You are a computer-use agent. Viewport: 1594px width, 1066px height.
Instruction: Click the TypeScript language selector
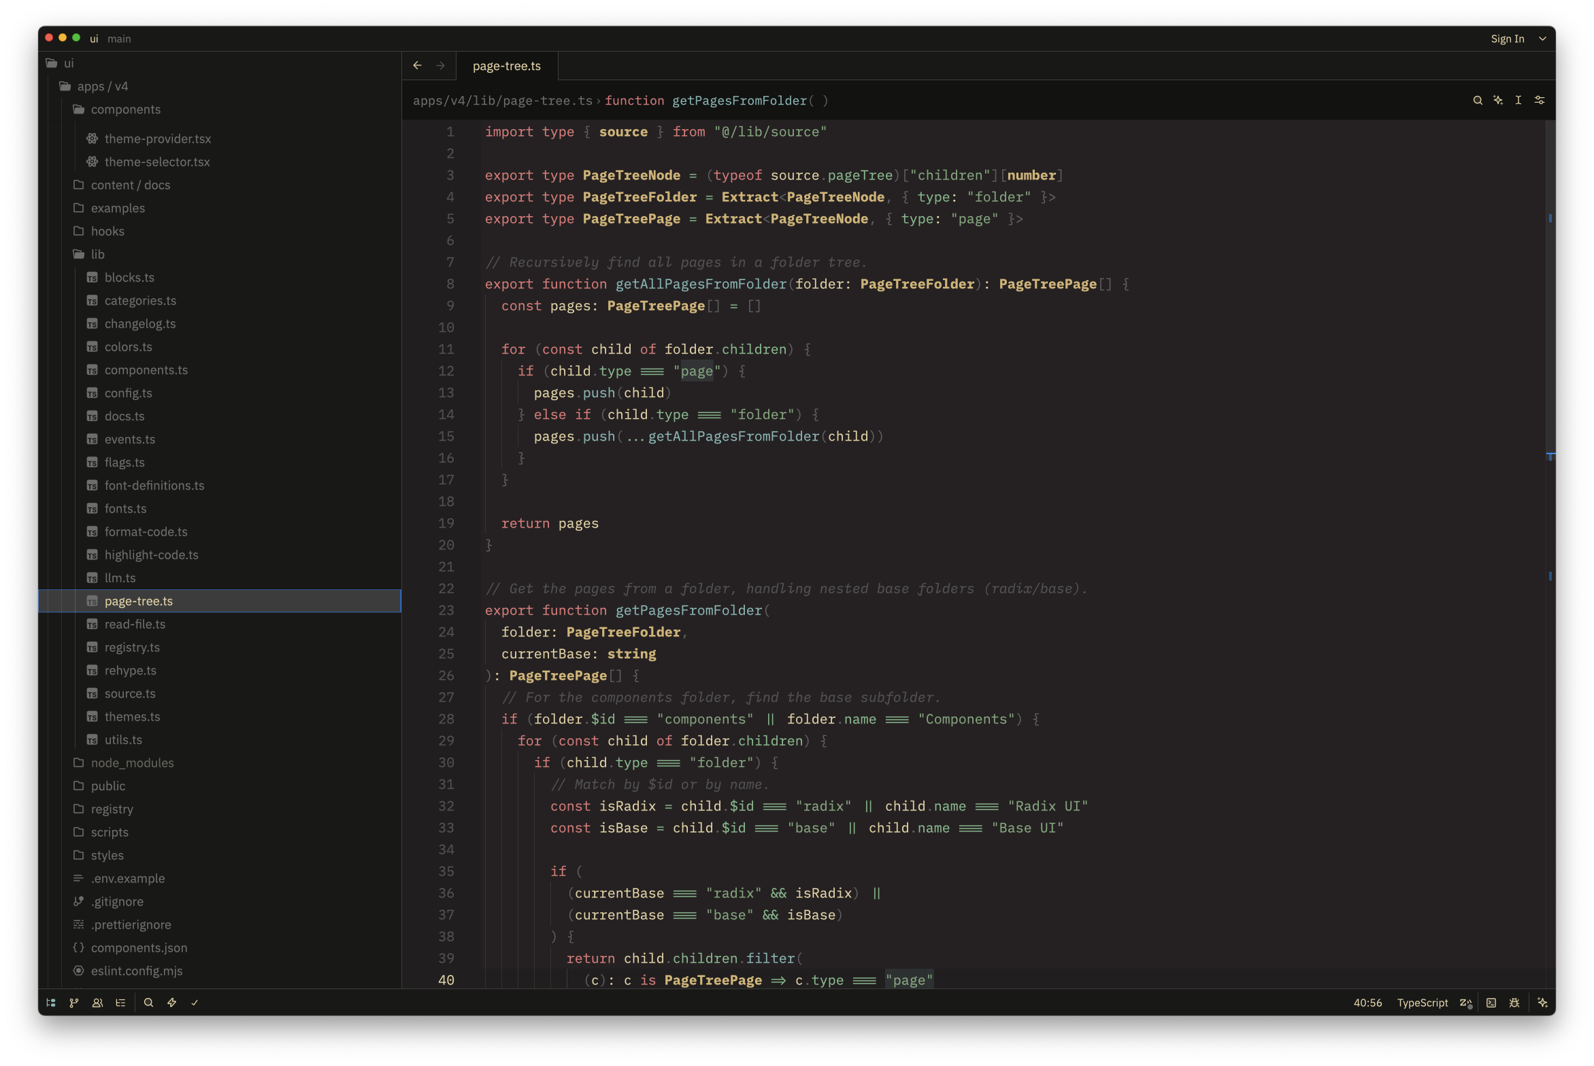coord(1422,1002)
